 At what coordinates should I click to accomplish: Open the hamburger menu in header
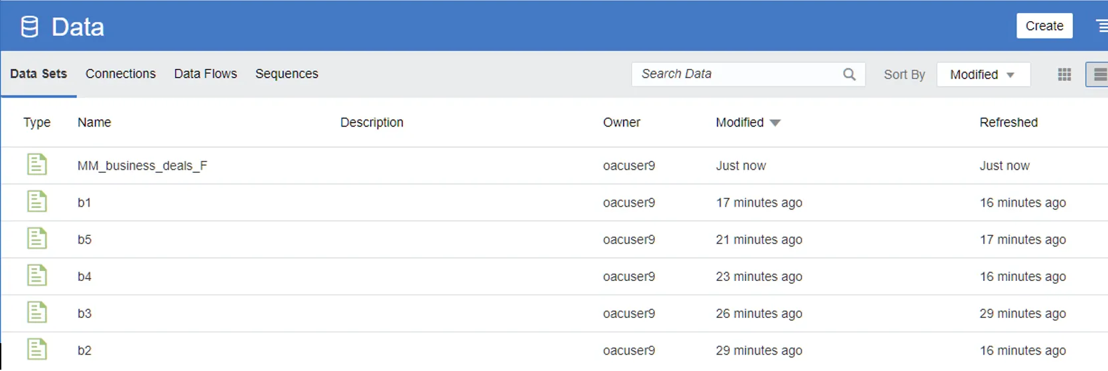pyautogui.click(x=1101, y=26)
